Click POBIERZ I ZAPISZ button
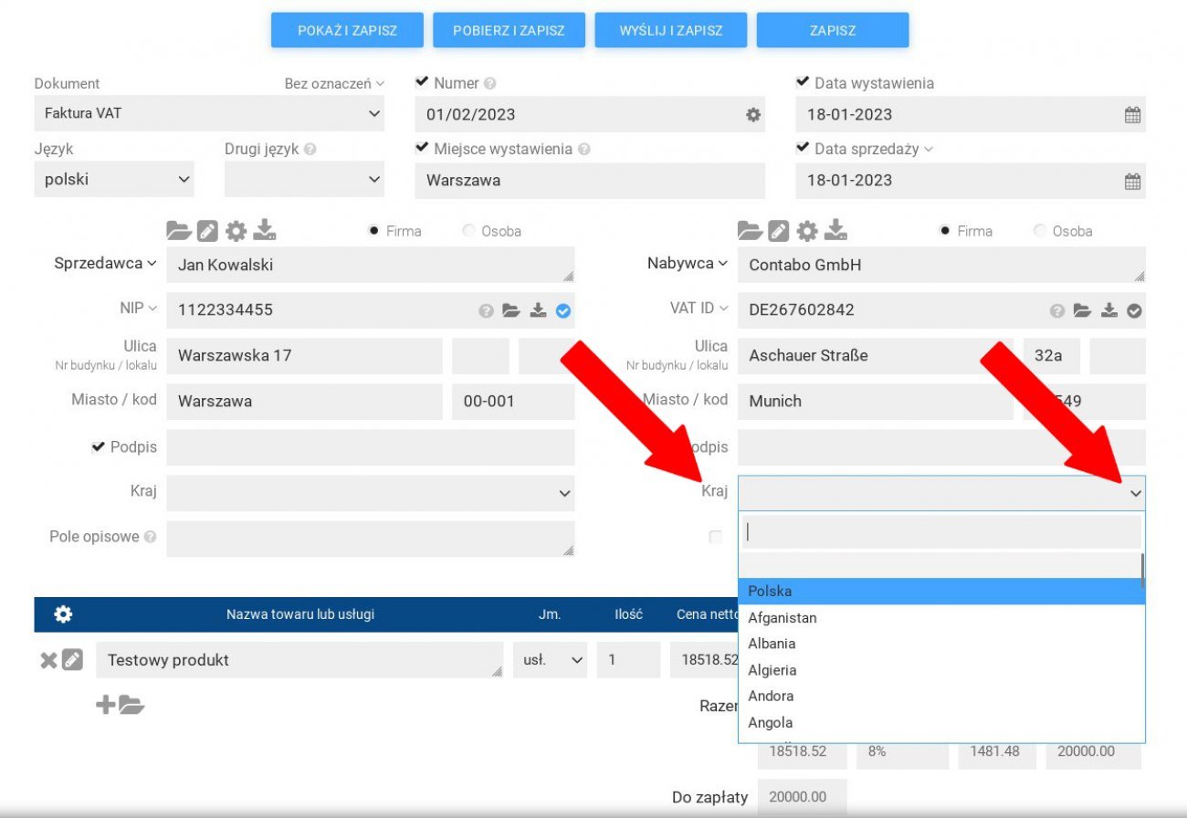This screenshot has width=1187, height=818. pos(509,30)
